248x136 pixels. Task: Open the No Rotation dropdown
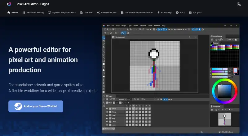click(179, 29)
